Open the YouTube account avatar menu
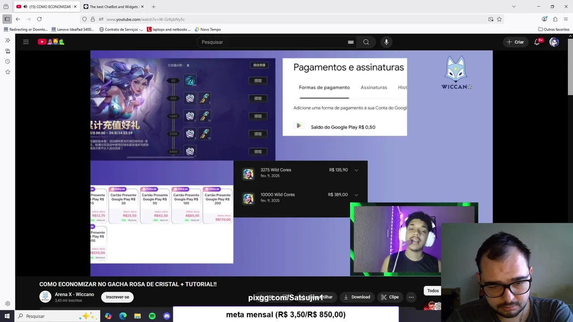The image size is (573, 322). click(x=554, y=42)
